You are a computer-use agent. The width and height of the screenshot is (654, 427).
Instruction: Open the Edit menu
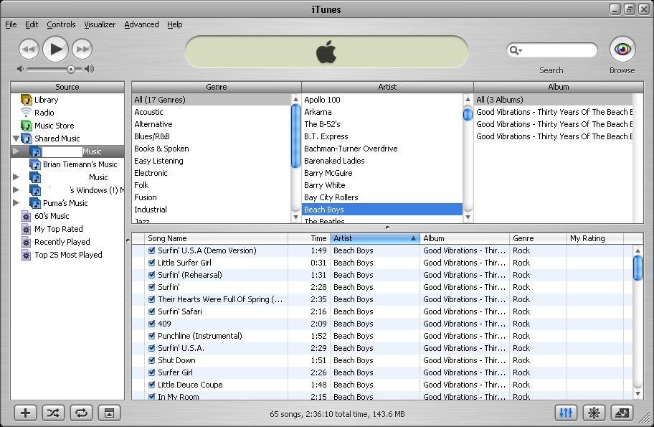coord(32,24)
